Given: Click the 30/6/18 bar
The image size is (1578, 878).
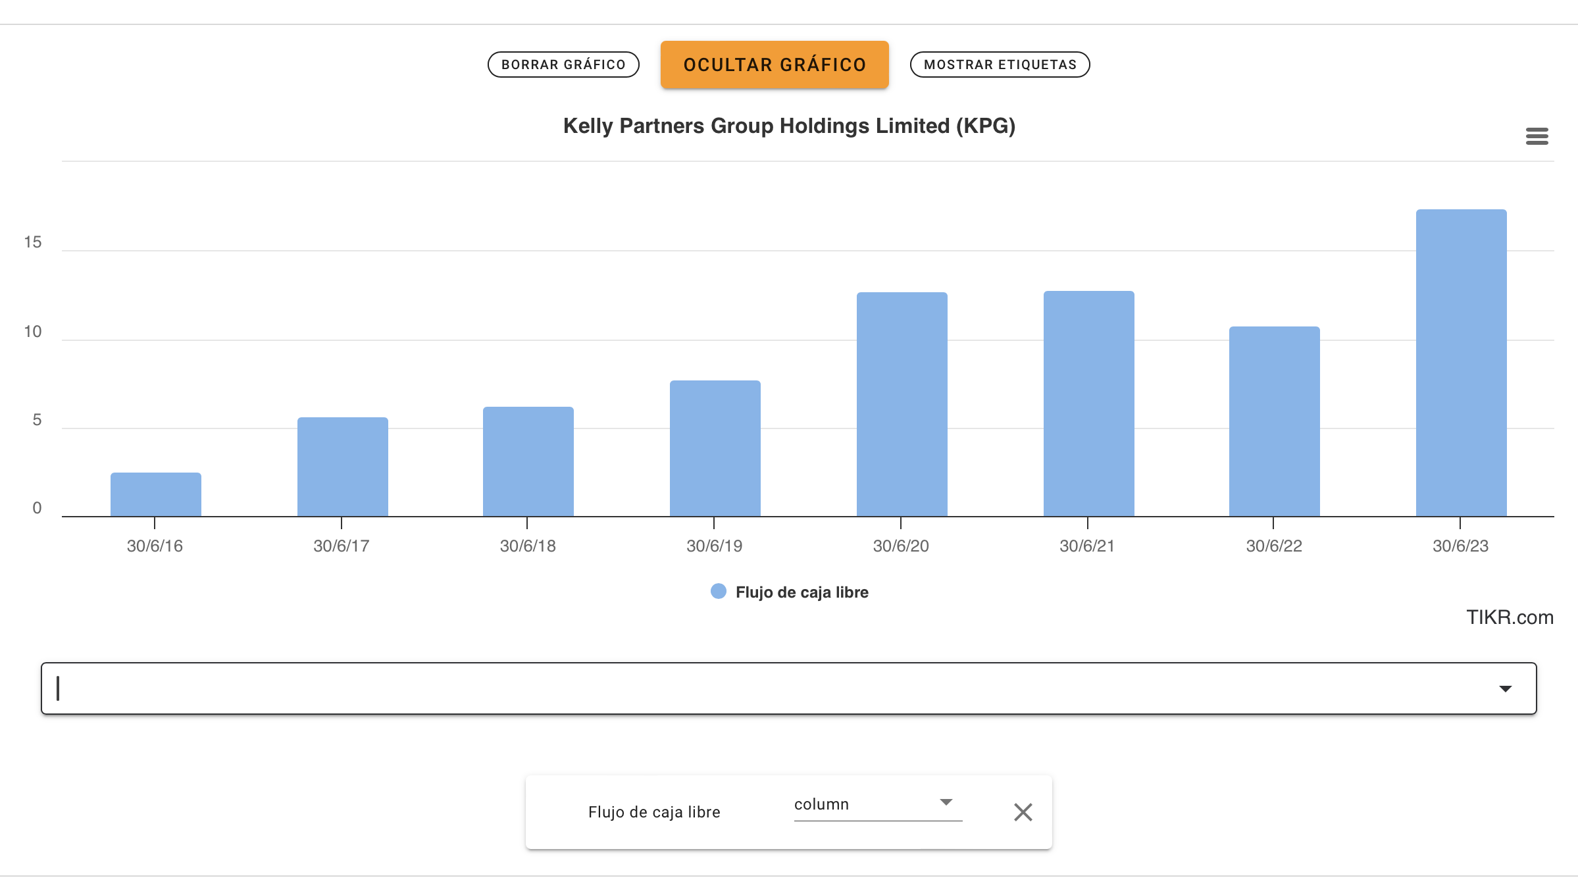Looking at the screenshot, I should pyautogui.click(x=528, y=461).
